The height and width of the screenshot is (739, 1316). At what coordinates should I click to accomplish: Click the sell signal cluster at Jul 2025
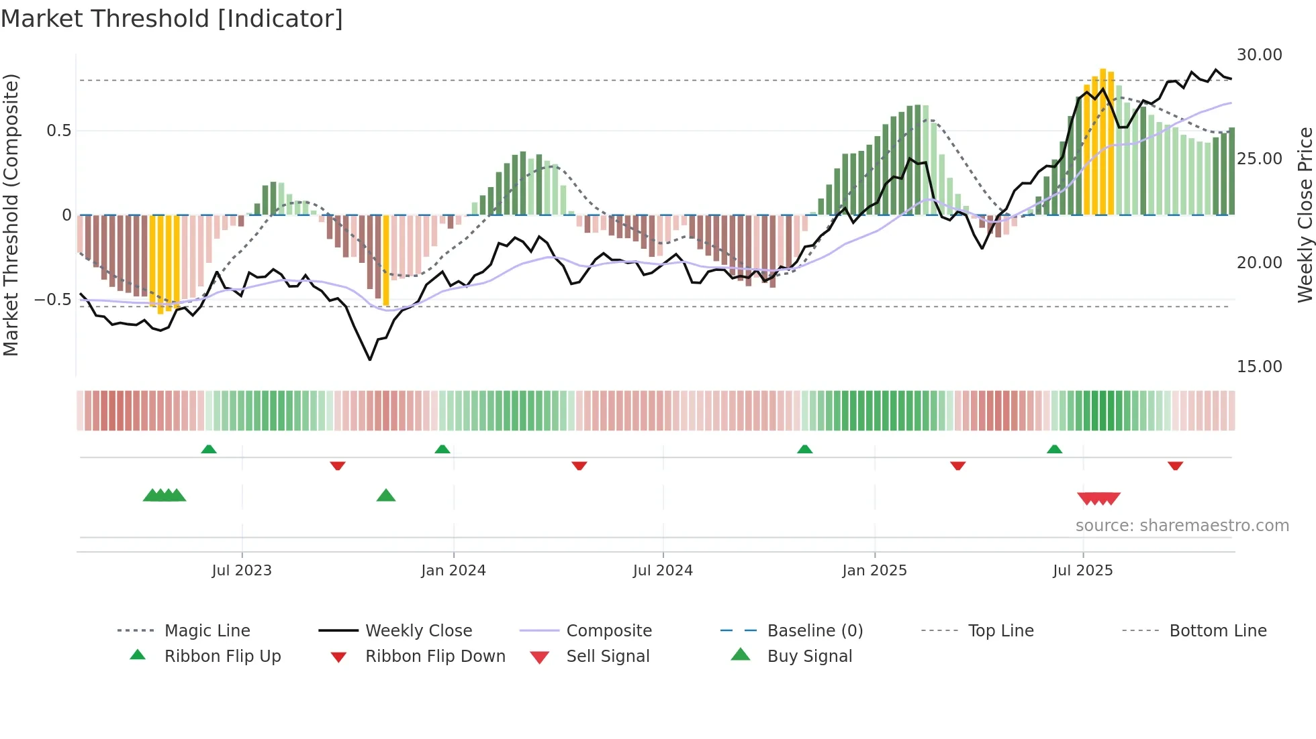[x=1098, y=498]
